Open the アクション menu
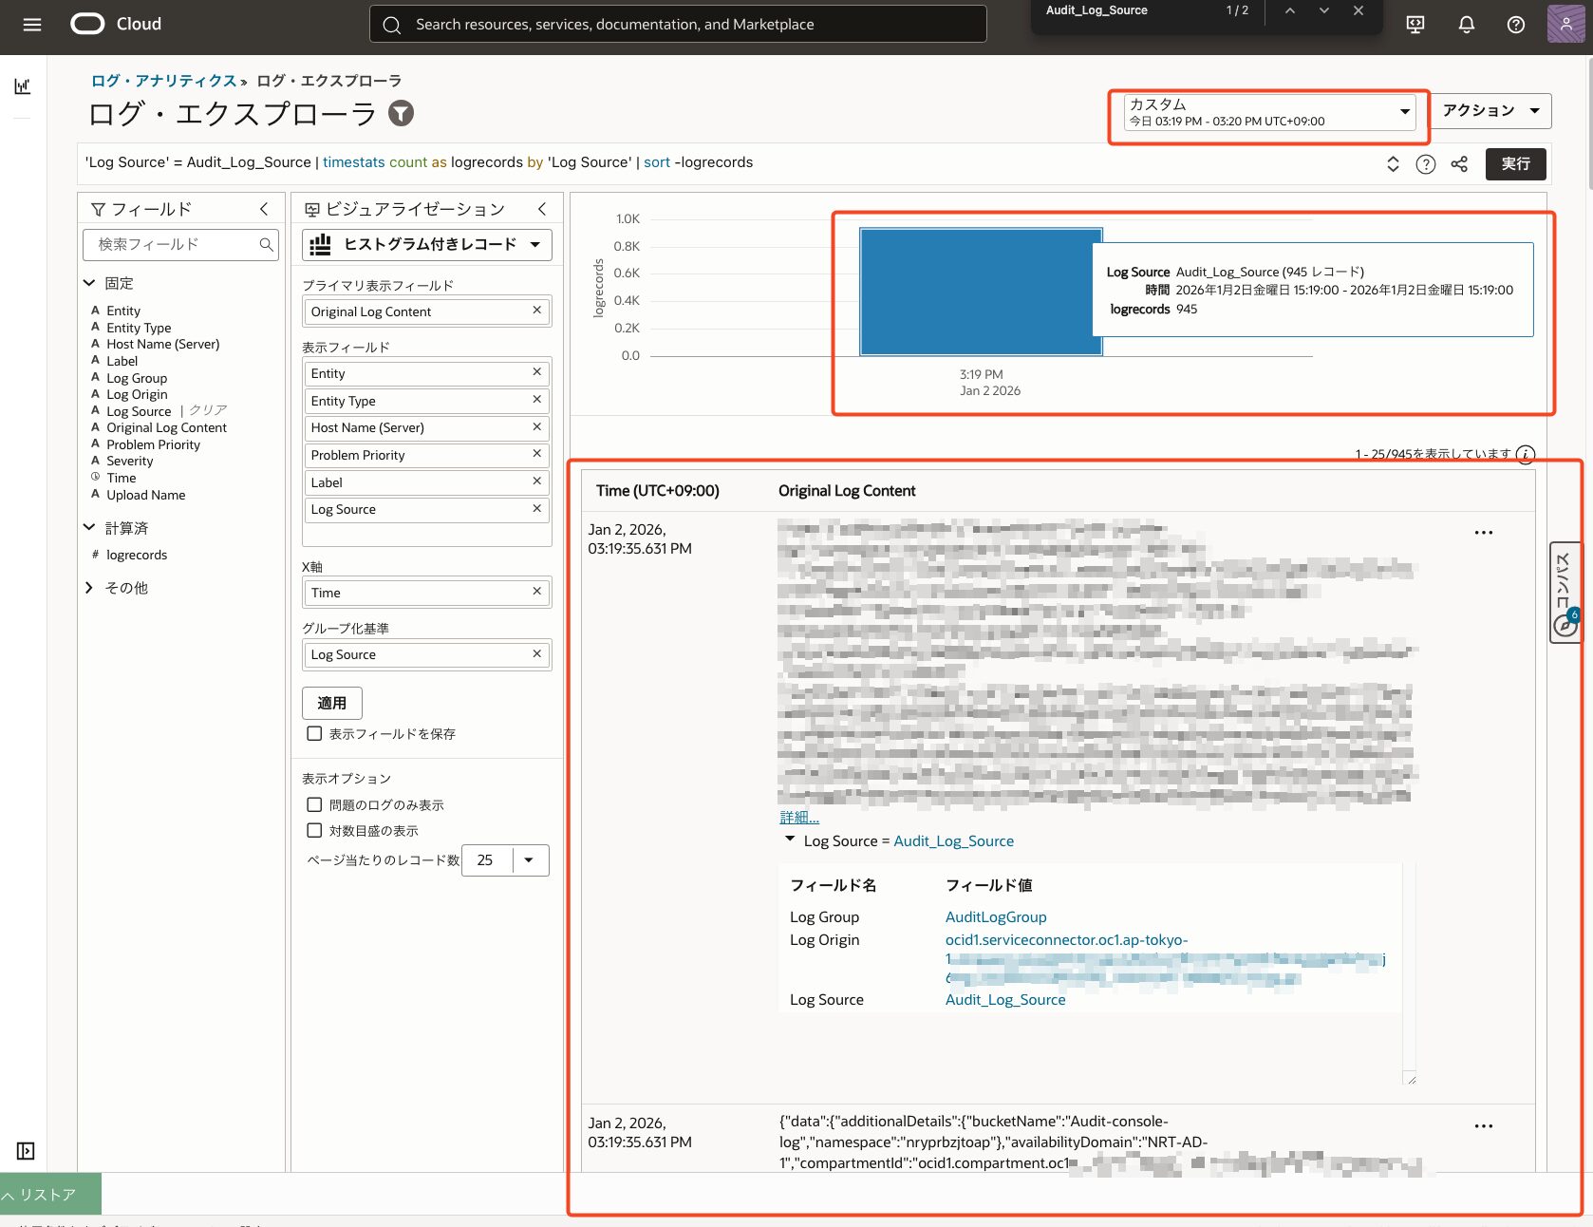 1490,111
